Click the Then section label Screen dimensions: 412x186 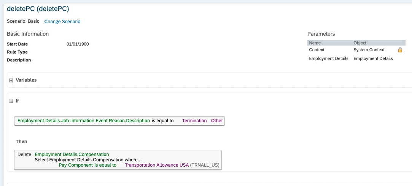pyautogui.click(x=21, y=142)
